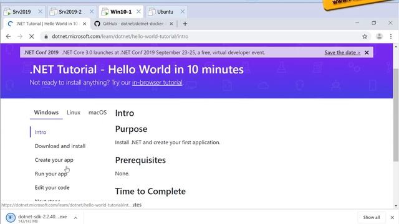The image size is (399, 224).
Task: Click the dotnet-sdk download file icon
Action: point(11,218)
